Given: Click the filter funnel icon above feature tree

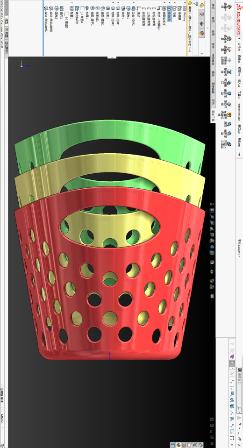Looking at the screenshot, I should tap(196, 4).
